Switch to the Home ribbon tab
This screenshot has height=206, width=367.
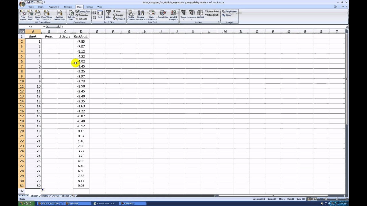31,7
